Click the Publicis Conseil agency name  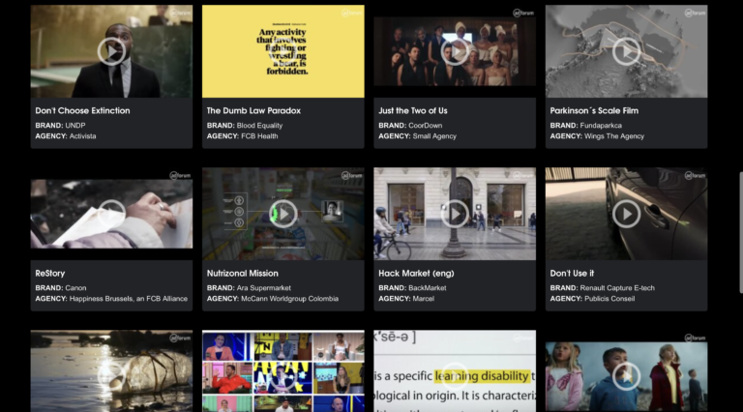coord(609,299)
